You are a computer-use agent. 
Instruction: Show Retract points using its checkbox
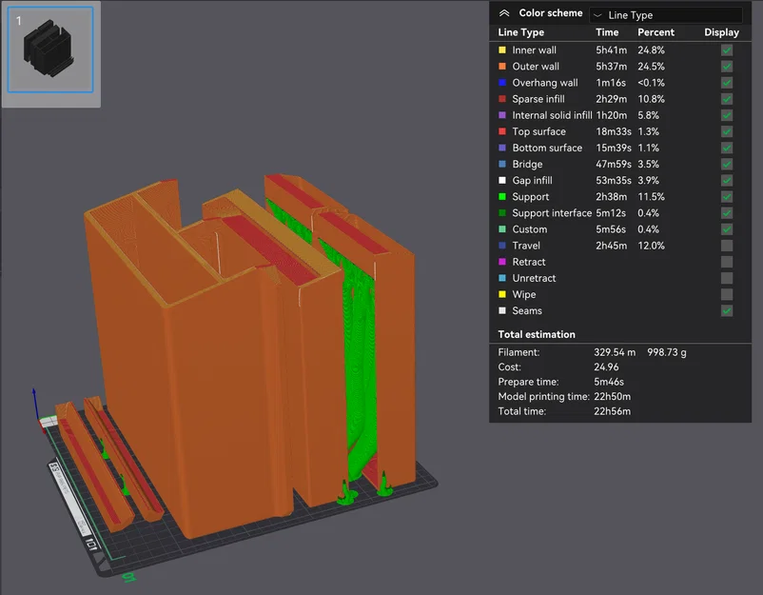click(727, 262)
